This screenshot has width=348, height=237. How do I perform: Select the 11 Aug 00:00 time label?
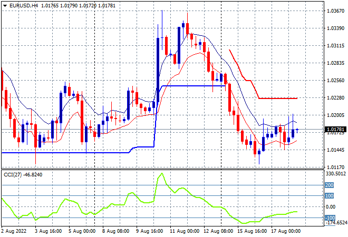[185, 231]
